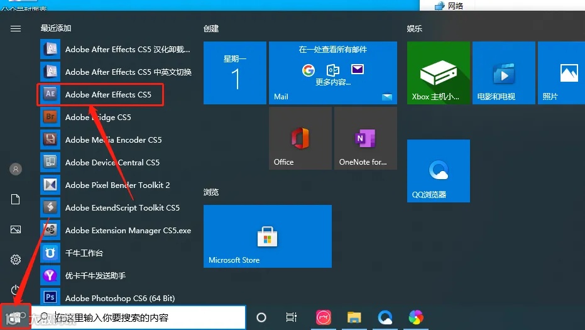Launch Adobe After Effects CS5 from list

tap(101, 95)
